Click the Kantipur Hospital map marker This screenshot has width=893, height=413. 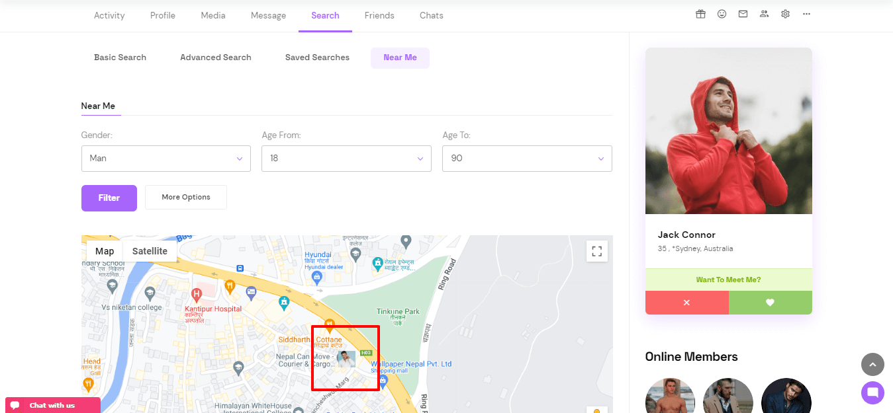click(x=196, y=293)
